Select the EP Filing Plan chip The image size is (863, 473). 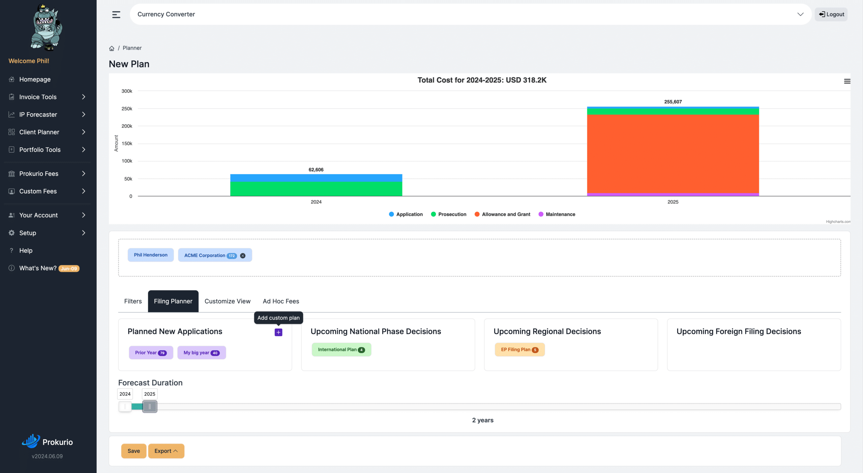tap(519, 350)
